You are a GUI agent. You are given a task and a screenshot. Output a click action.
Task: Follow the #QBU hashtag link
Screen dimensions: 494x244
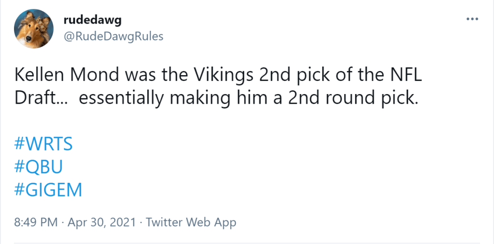pos(39,167)
